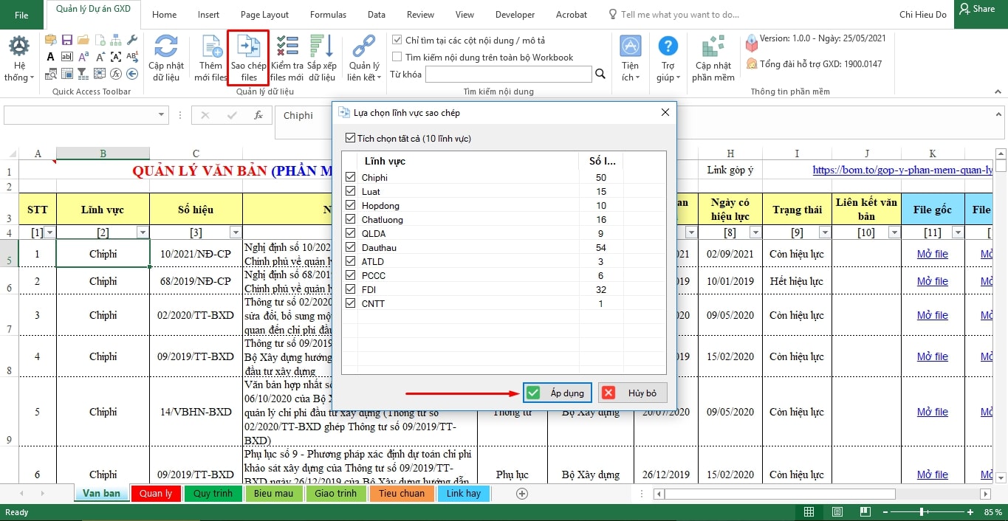This screenshot has width=1008, height=521.
Task: Click the Thêm mới files icon
Action: pos(211,49)
